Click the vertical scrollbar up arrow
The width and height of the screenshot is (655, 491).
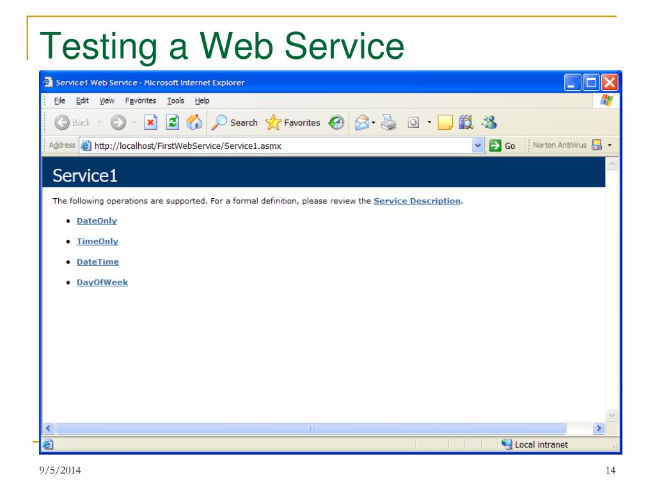612,164
